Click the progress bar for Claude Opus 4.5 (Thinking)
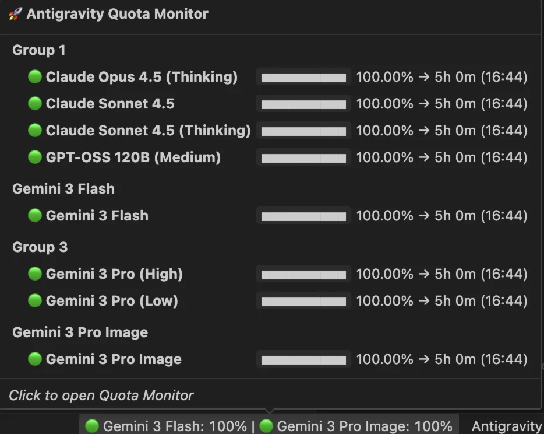This screenshot has height=434, width=544. click(x=303, y=76)
